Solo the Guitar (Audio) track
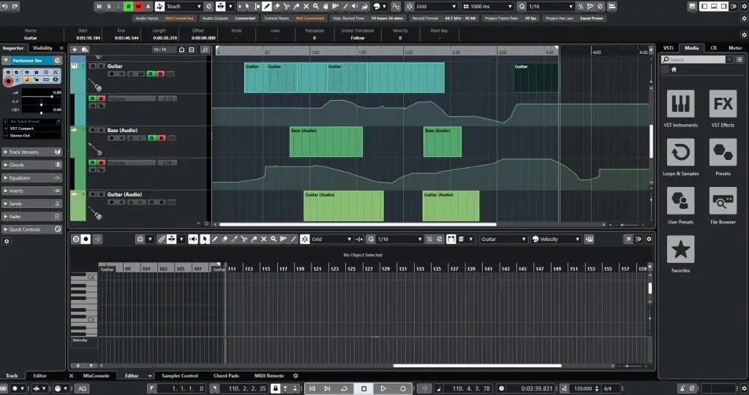The height and width of the screenshot is (395, 749). coord(100,195)
